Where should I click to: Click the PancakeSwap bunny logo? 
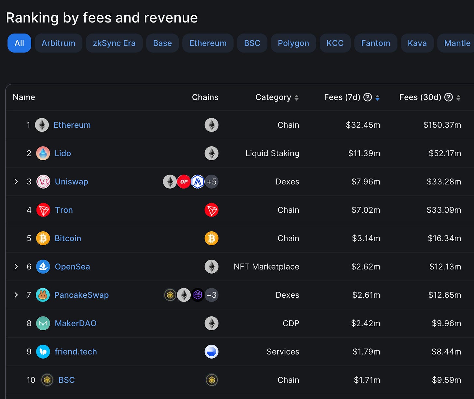tap(43, 295)
